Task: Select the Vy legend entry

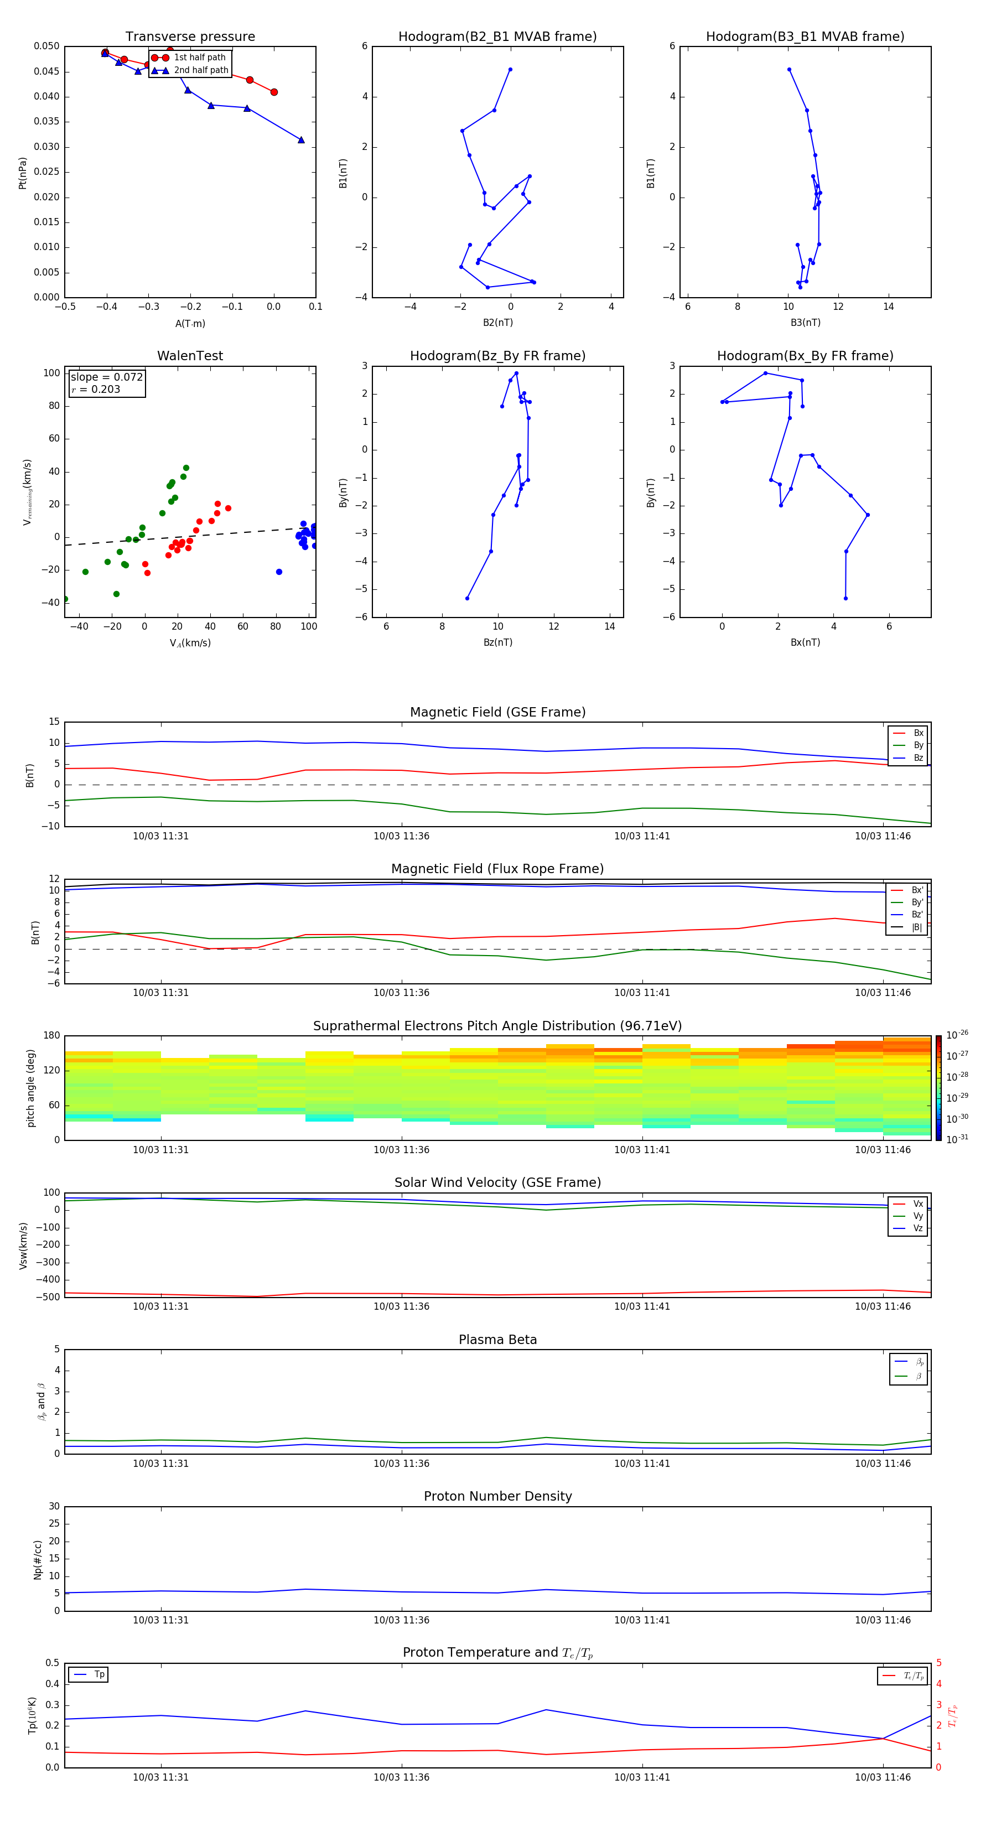Action: pyautogui.click(x=908, y=1216)
